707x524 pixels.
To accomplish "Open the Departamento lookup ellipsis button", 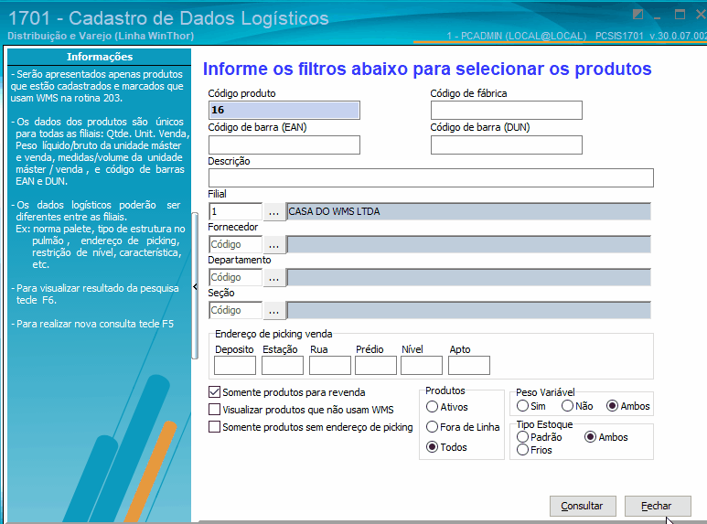I will [273, 277].
